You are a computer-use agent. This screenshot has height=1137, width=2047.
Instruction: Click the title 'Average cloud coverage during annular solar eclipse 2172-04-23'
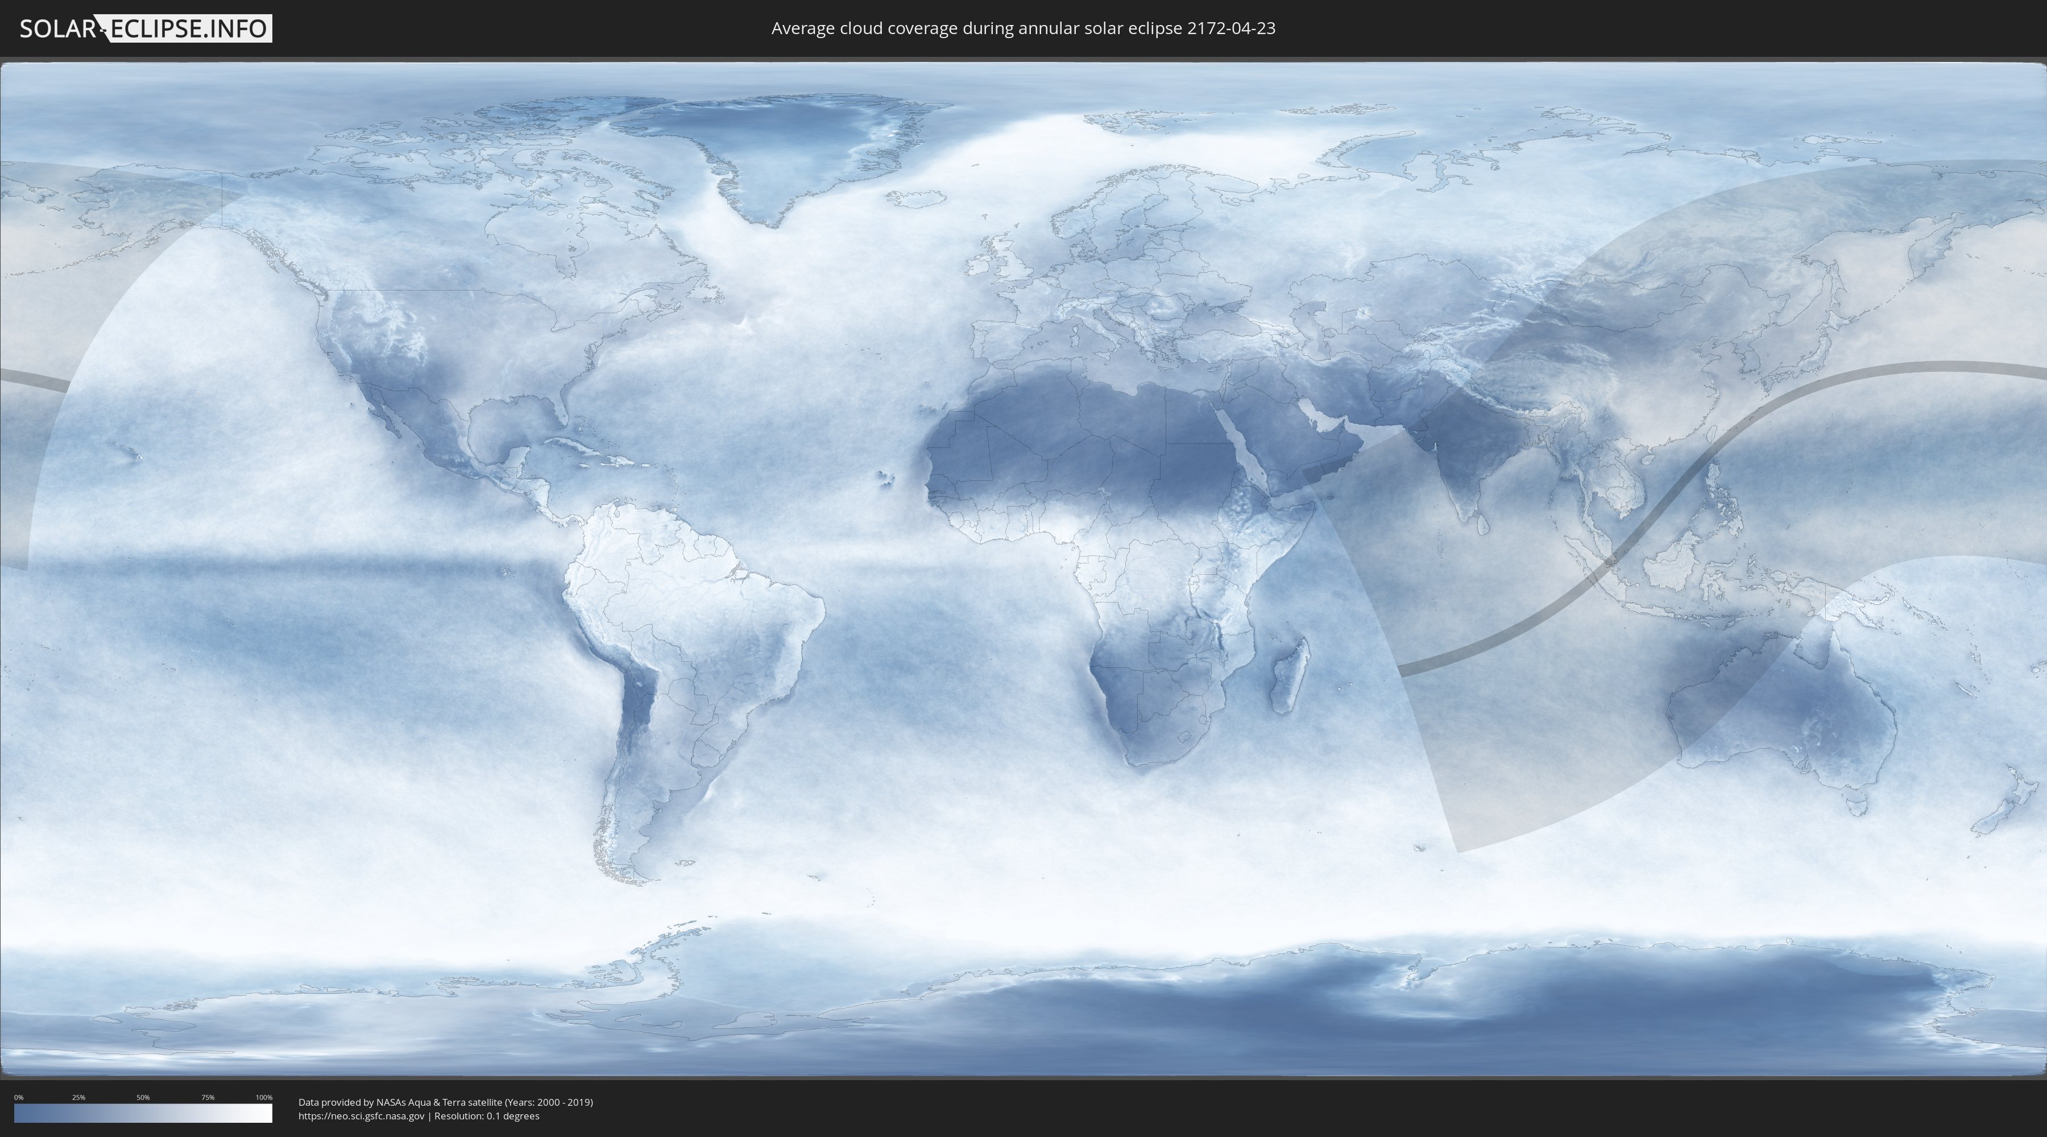[1023, 28]
